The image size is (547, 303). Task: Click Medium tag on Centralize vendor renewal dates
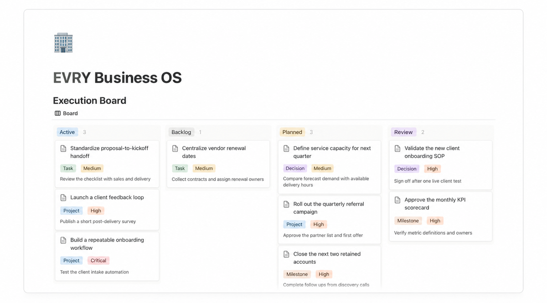(204, 169)
